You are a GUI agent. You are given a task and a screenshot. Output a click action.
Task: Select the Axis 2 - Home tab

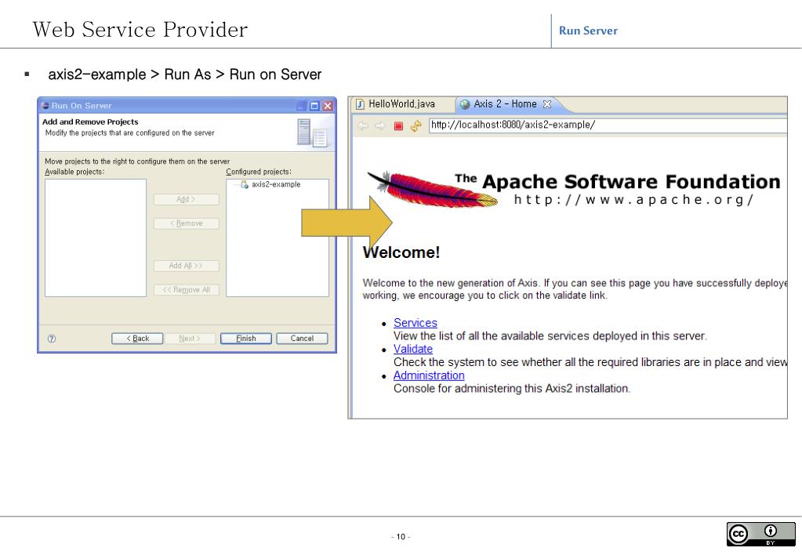click(x=505, y=104)
